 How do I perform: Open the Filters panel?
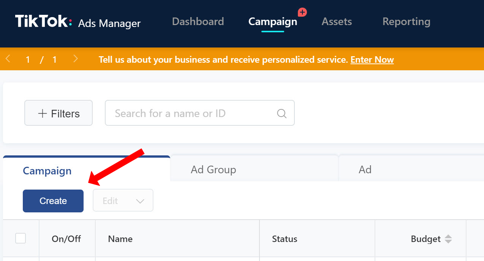(x=58, y=113)
